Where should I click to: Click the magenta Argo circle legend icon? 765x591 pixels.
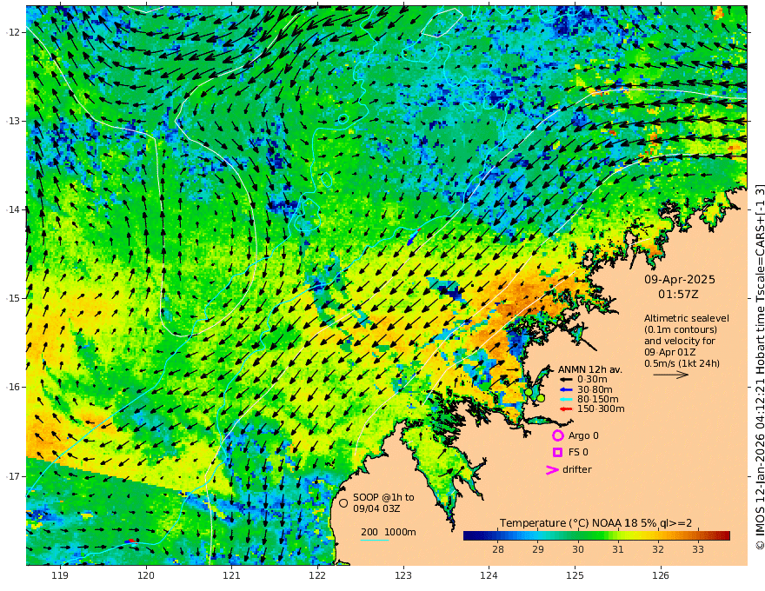click(x=557, y=435)
